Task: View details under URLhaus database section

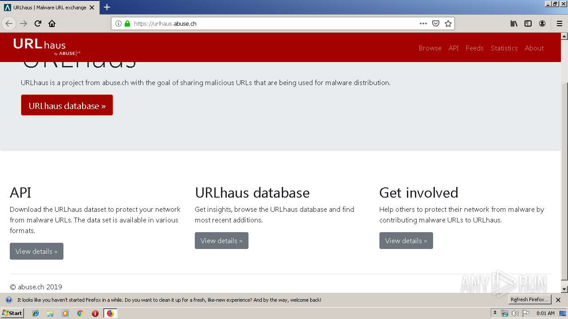Action: point(221,241)
